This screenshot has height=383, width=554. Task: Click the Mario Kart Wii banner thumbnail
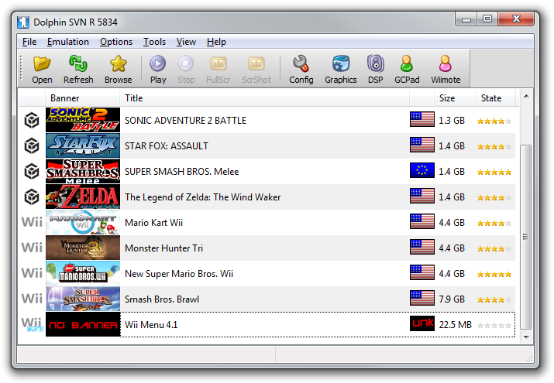click(83, 223)
